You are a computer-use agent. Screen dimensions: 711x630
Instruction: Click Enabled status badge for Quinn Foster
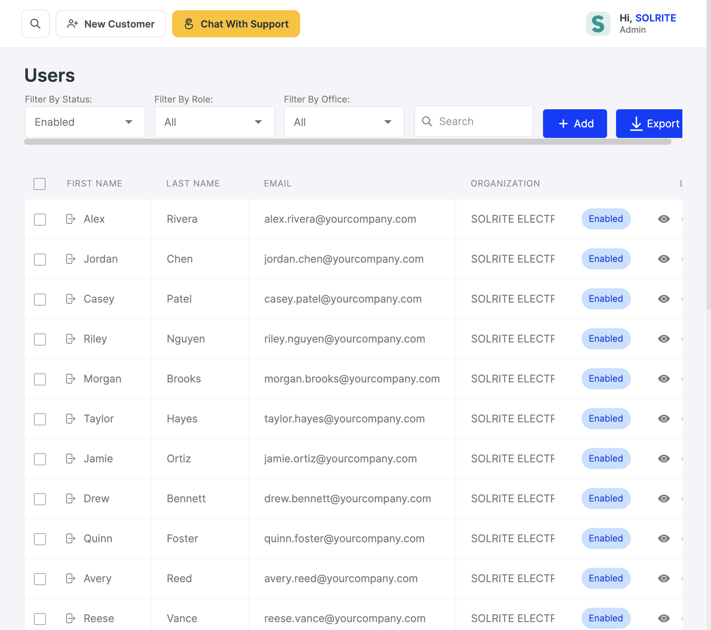pyautogui.click(x=606, y=538)
